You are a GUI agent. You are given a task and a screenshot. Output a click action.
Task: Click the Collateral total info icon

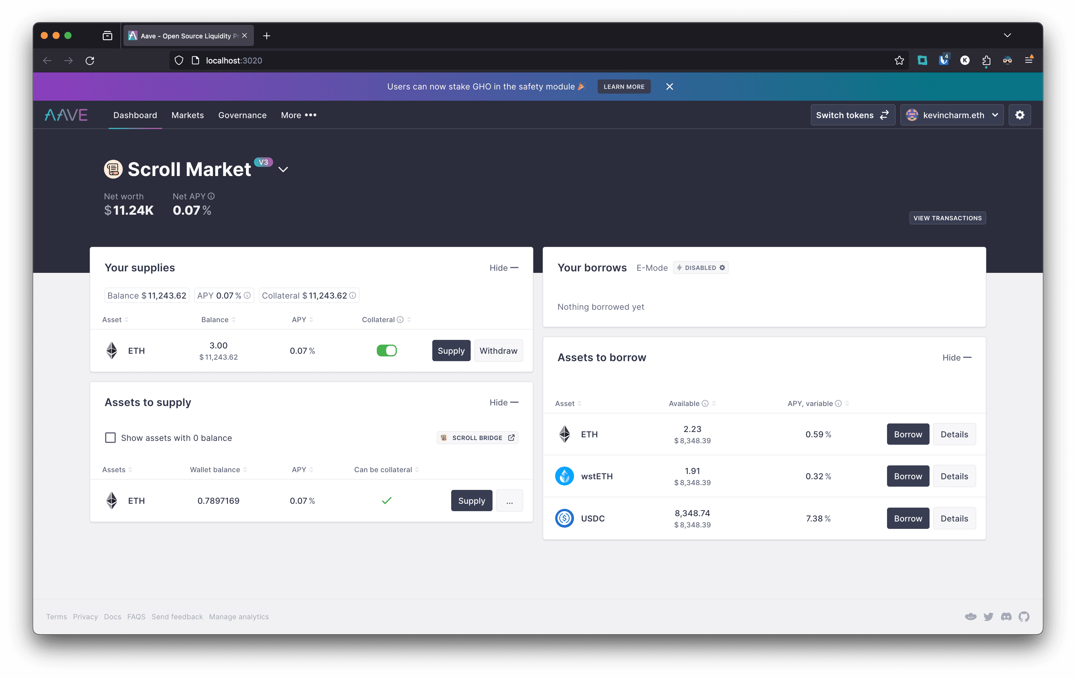(x=353, y=295)
